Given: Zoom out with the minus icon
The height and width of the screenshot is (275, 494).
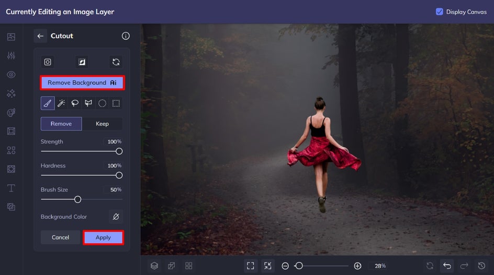Looking at the screenshot, I should (285, 266).
